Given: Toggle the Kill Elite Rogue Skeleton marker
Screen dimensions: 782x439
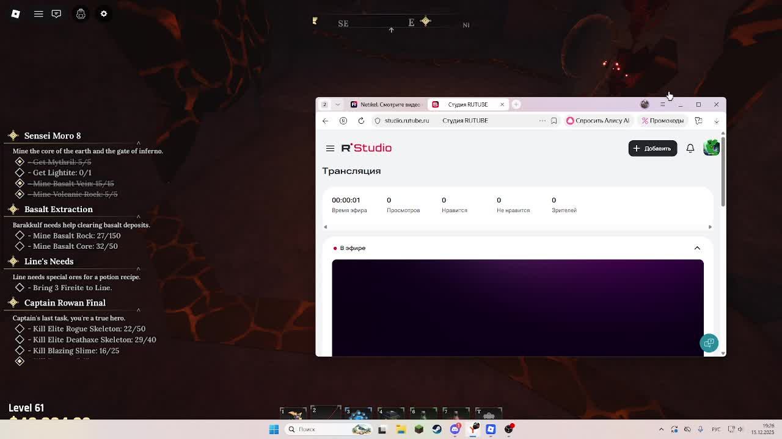Looking at the screenshot, I should point(20,329).
